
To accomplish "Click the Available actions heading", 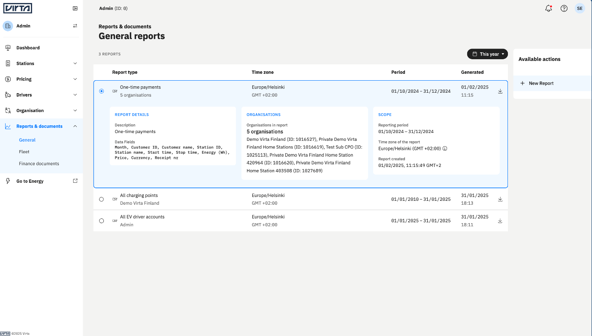I will (x=539, y=59).
